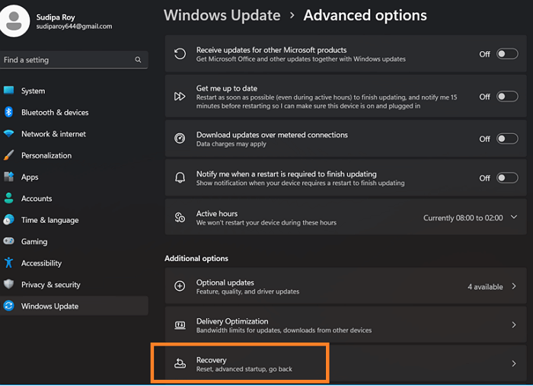Click the Gaming controller icon in sidebar
This screenshot has height=386, width=533.
pyautogui.click(x=9, y=241)
